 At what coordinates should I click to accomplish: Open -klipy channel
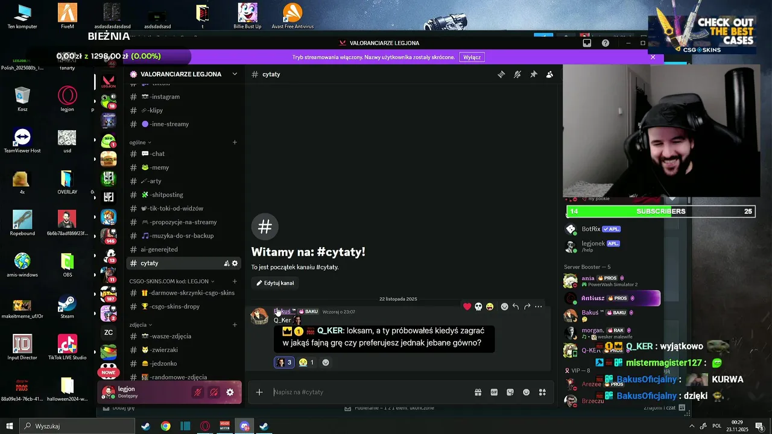[184, 110]
